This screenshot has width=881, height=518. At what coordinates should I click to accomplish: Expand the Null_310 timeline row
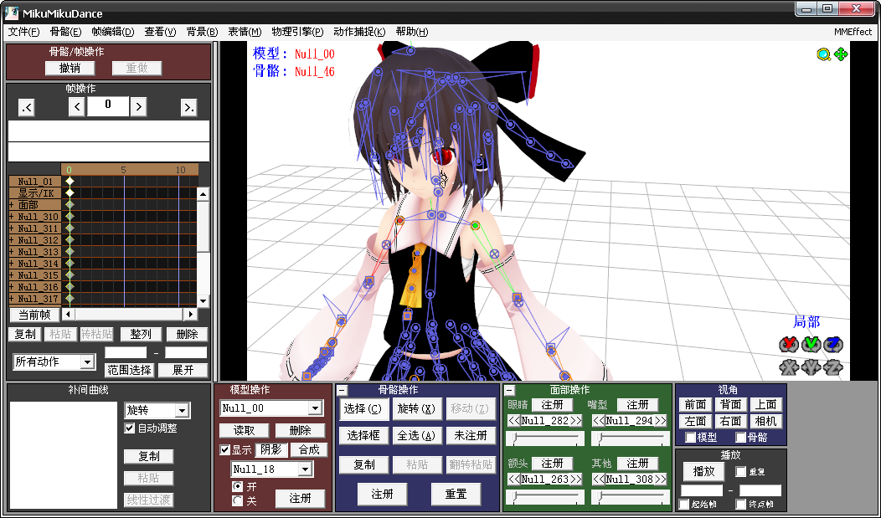point(11,217)
